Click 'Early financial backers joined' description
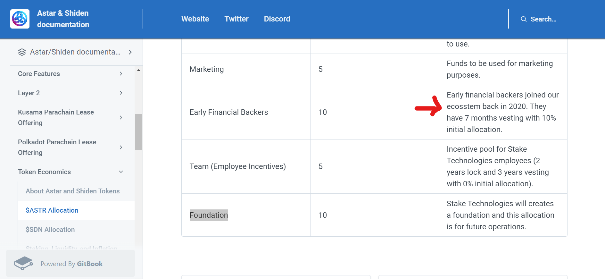 coord(502,112)
